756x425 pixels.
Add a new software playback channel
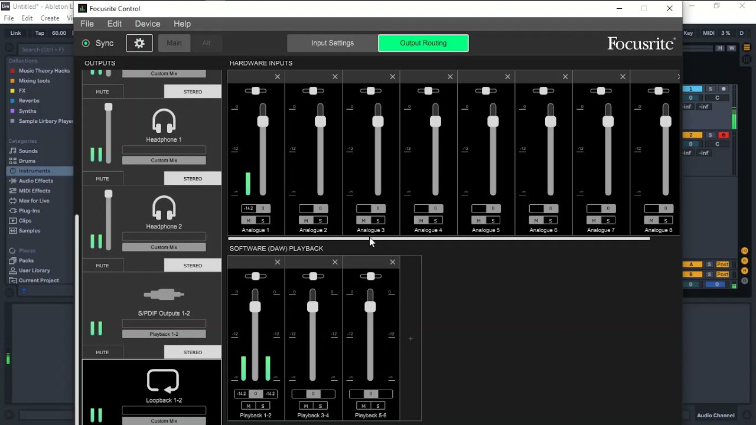[x=410, y=339]
